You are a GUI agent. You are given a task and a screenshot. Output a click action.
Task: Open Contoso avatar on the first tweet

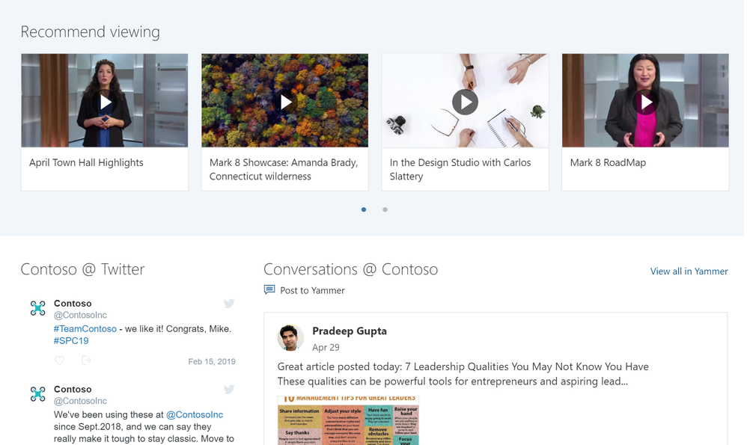[38, 308]
